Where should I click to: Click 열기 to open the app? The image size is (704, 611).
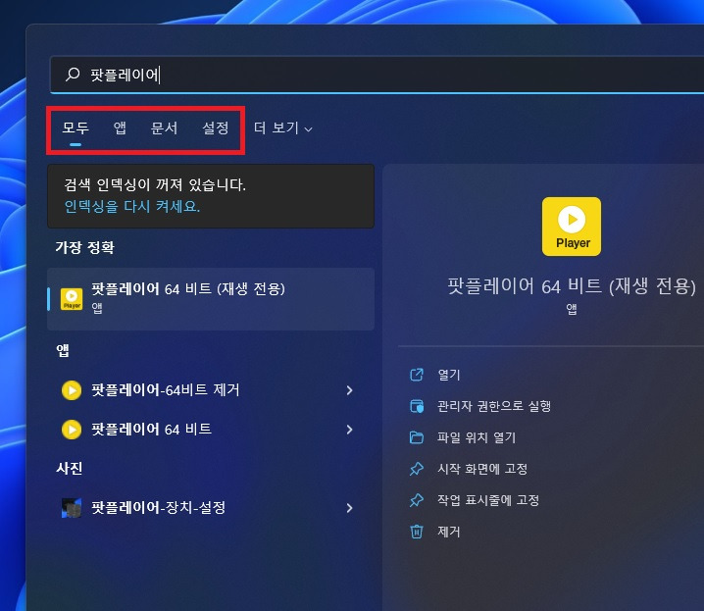449,375
